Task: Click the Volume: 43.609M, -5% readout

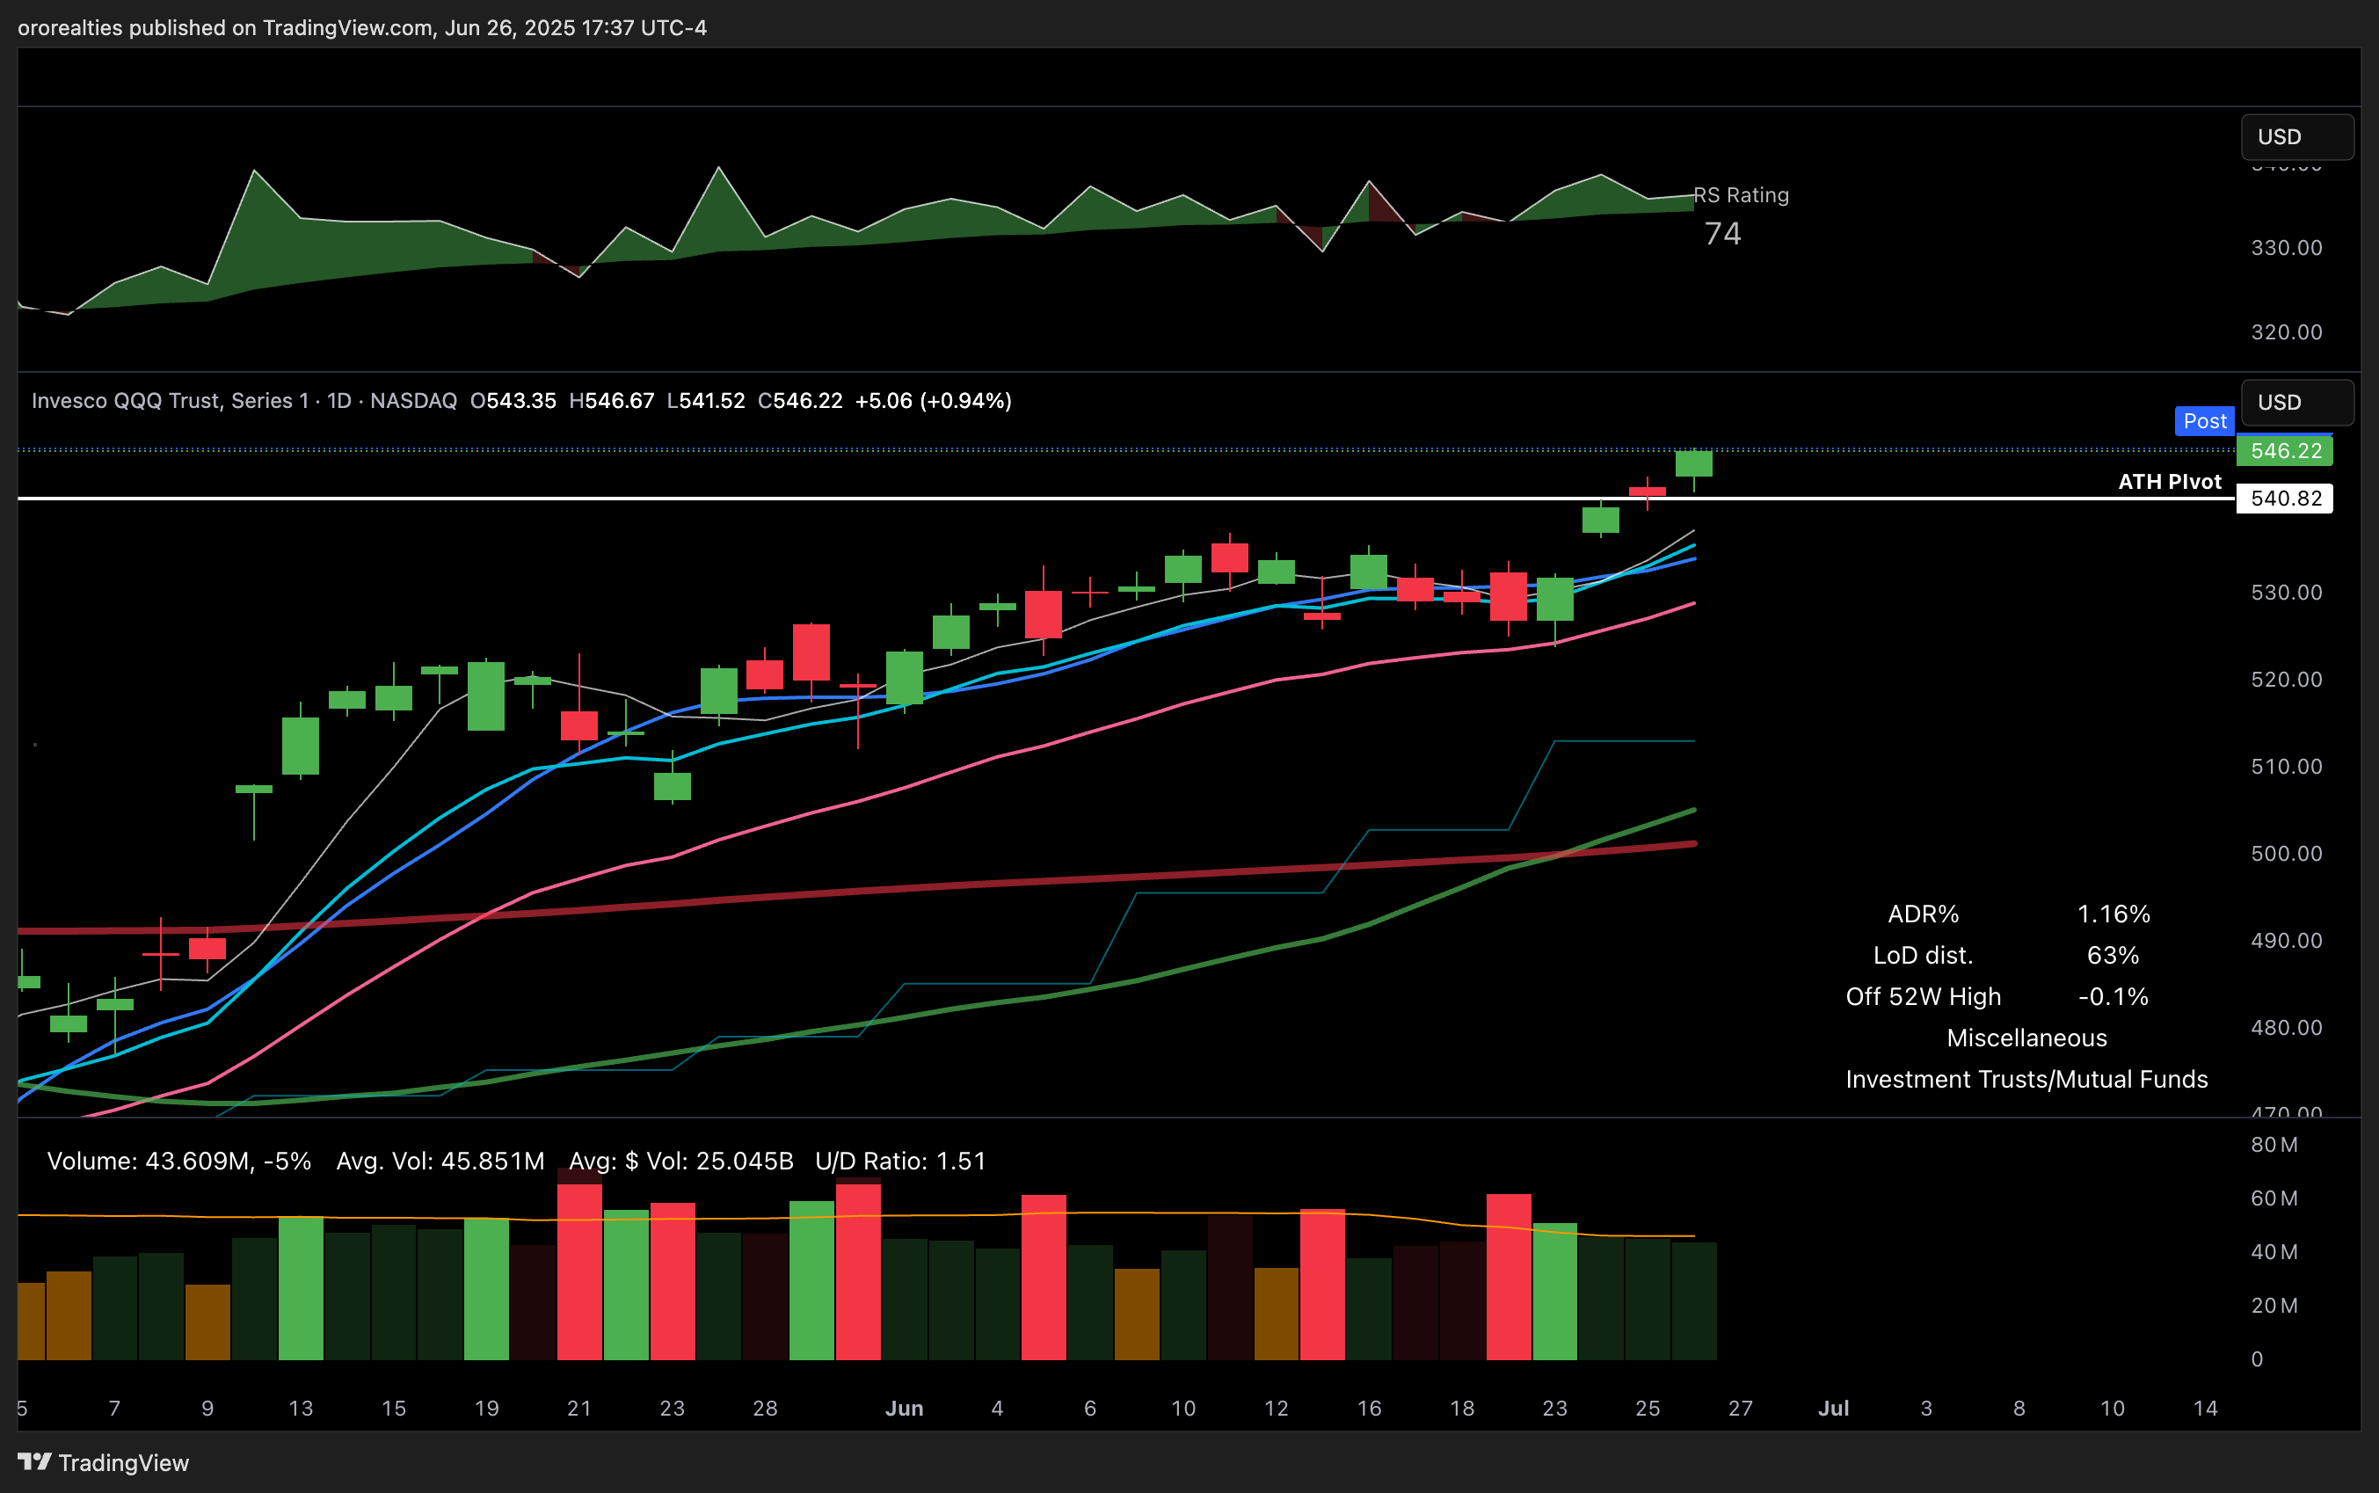Action: tap(179, 1162)
